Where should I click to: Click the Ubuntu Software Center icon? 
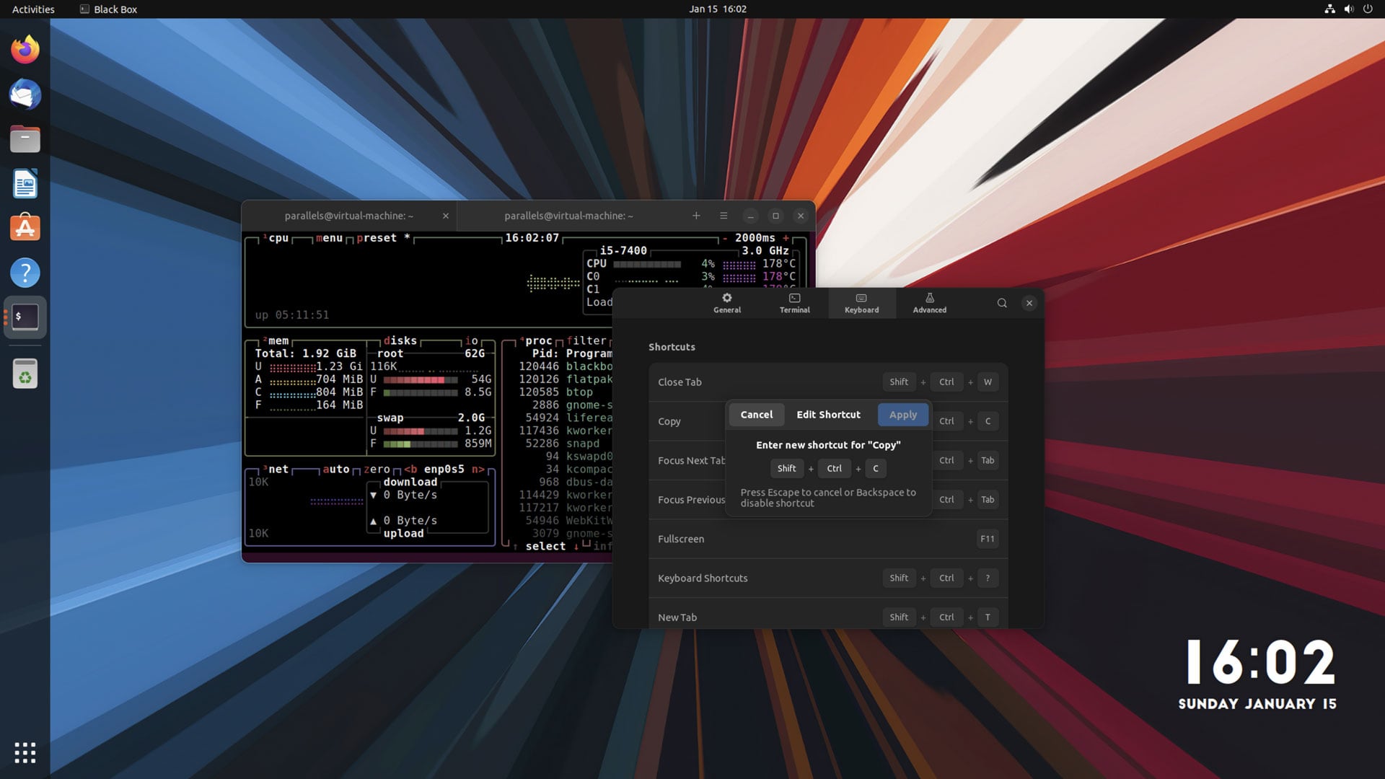click(x=25, y=228)
